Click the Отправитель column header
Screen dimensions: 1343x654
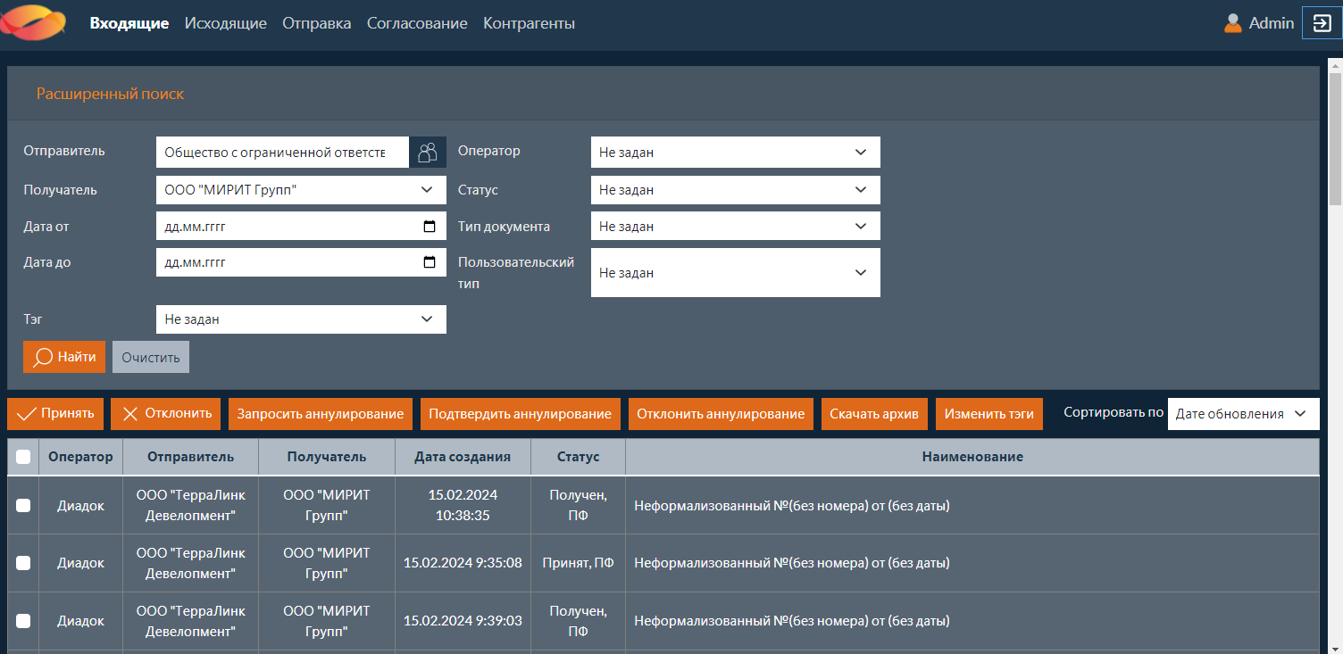coord(191,457)
